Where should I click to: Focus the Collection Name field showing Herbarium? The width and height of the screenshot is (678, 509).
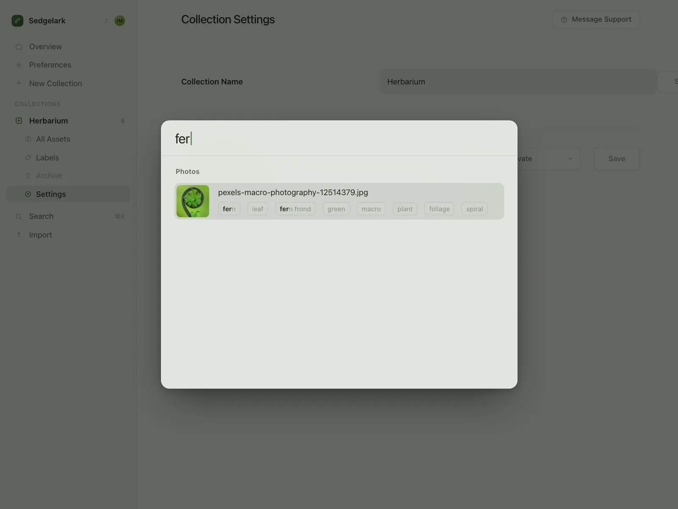pos(518,81)
